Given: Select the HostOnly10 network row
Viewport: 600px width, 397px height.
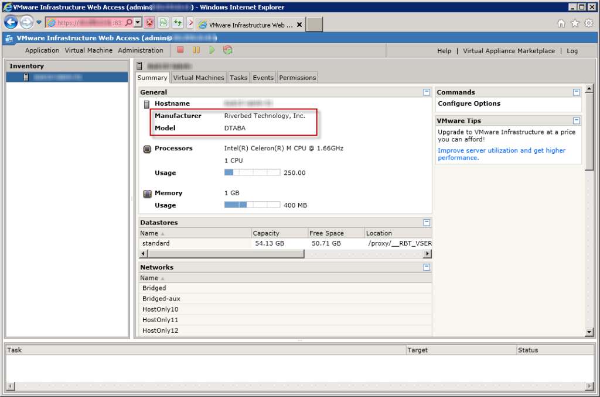Looking at the screenshot, I should 285,309.
